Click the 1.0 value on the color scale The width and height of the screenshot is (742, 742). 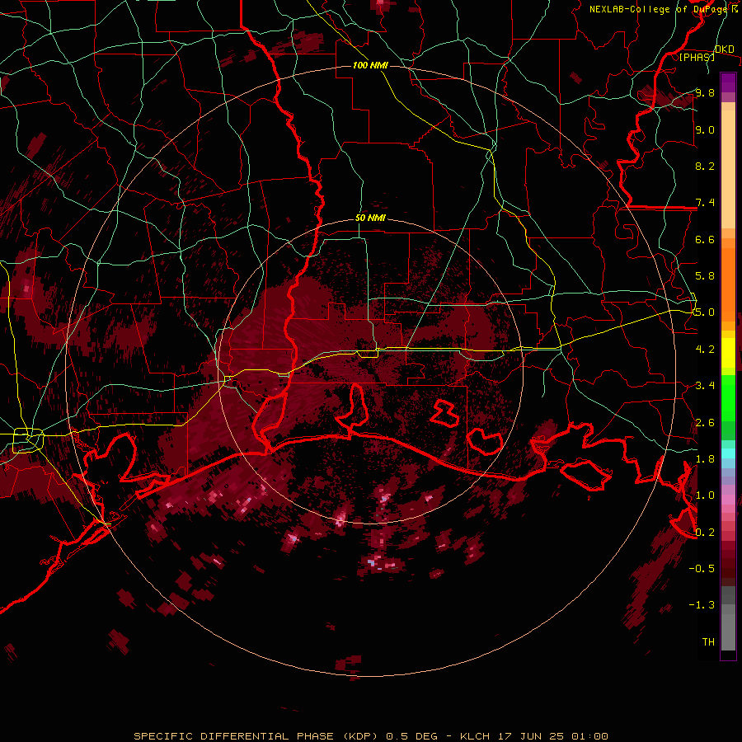tap(705, 495)
